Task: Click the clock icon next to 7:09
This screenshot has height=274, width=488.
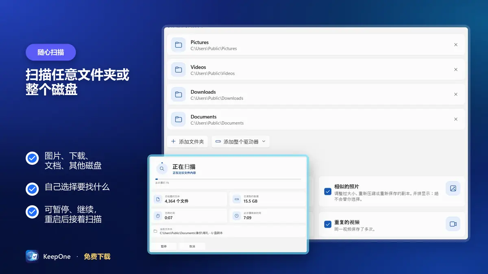Action: pos(237,216)
